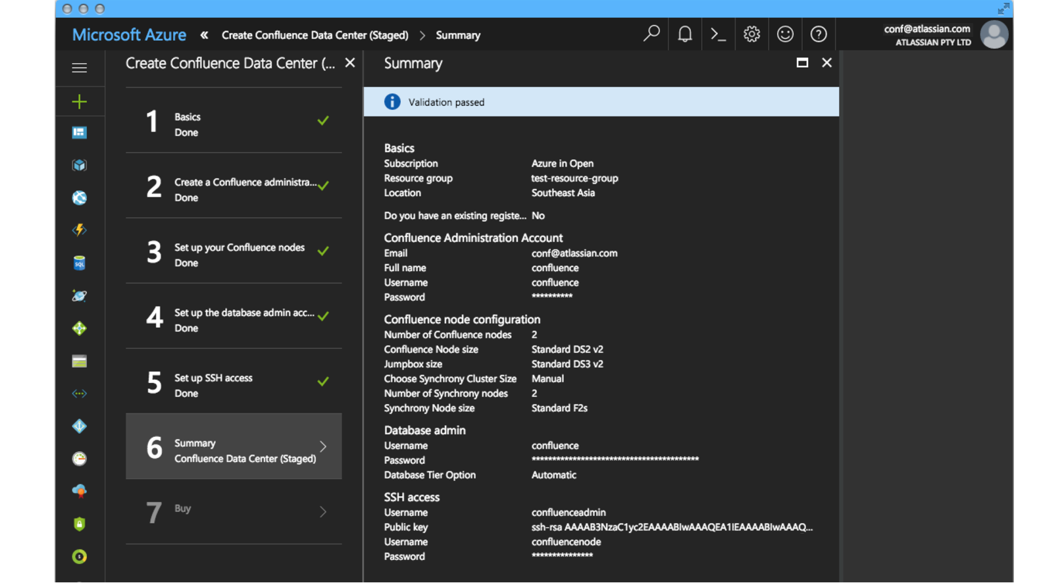Click the Standard DS3 v2 jumpbox value

click(567, 364)
